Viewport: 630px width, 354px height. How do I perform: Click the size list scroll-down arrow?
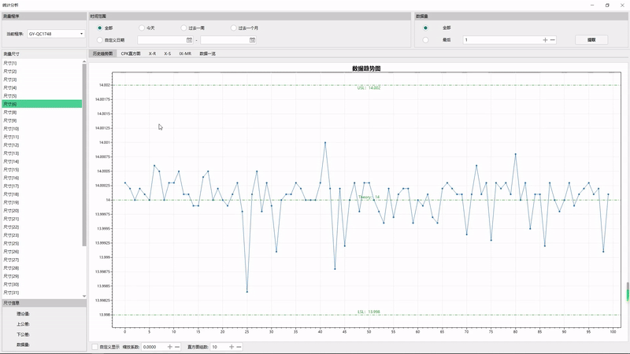(84, 297)
